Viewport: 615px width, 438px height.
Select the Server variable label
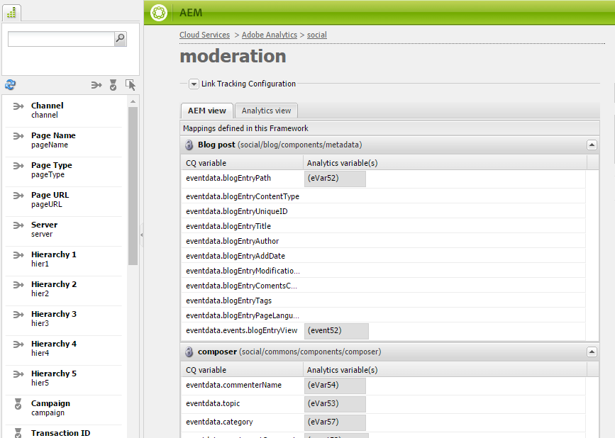(x=44, y=225)
